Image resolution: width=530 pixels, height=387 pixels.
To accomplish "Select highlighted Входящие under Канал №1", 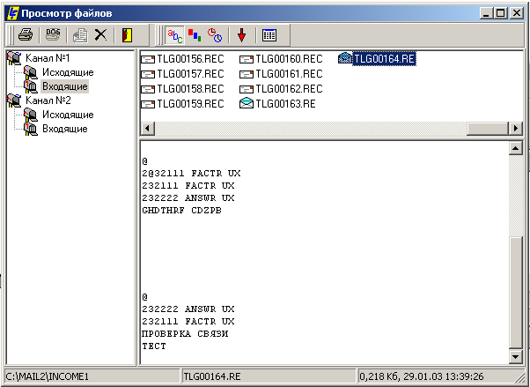I will pos(65,86).
